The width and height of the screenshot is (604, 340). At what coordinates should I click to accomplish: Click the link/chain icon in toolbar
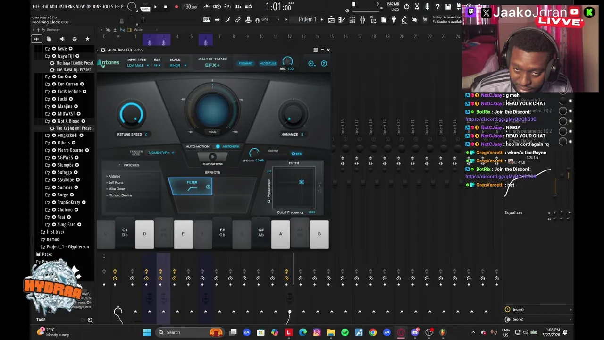click(238, 19)
